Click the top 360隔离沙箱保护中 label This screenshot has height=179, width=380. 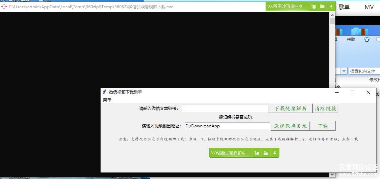pos(287,7)
